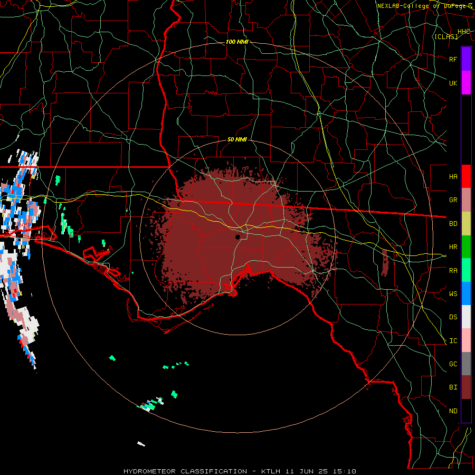
Task: Click the HYDROMETEOR CLASSIFICATION footer title
Action: [x=185, y=471]
